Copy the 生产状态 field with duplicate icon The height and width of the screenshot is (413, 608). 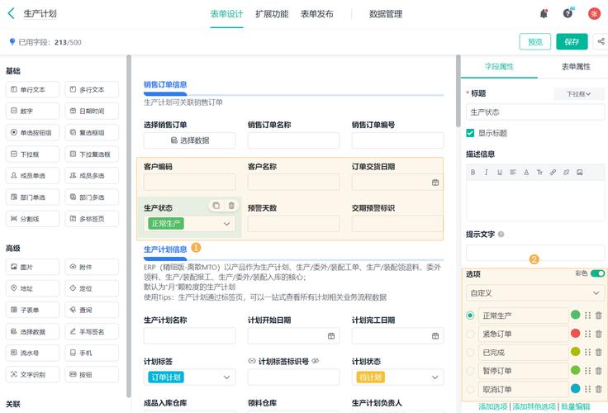[x=216, y=206]
